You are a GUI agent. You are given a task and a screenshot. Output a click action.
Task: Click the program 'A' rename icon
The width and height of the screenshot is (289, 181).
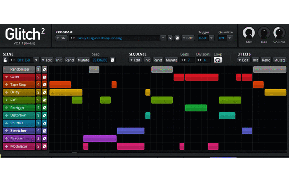click(x=170, y=38)
